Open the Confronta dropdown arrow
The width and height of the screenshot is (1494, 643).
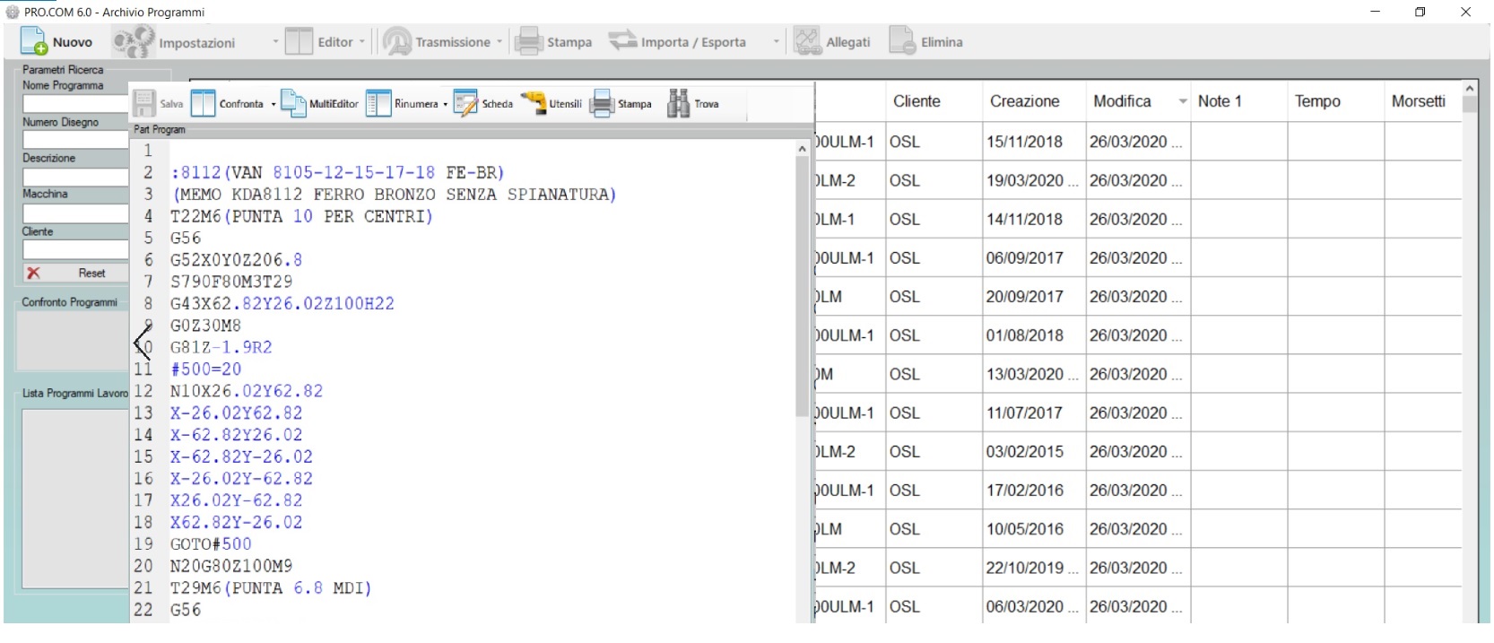(274, 104)
